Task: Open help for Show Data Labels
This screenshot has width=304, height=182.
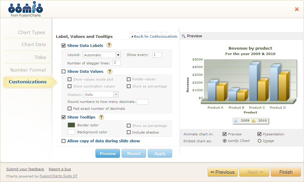Action: click(x=109, y=45)
